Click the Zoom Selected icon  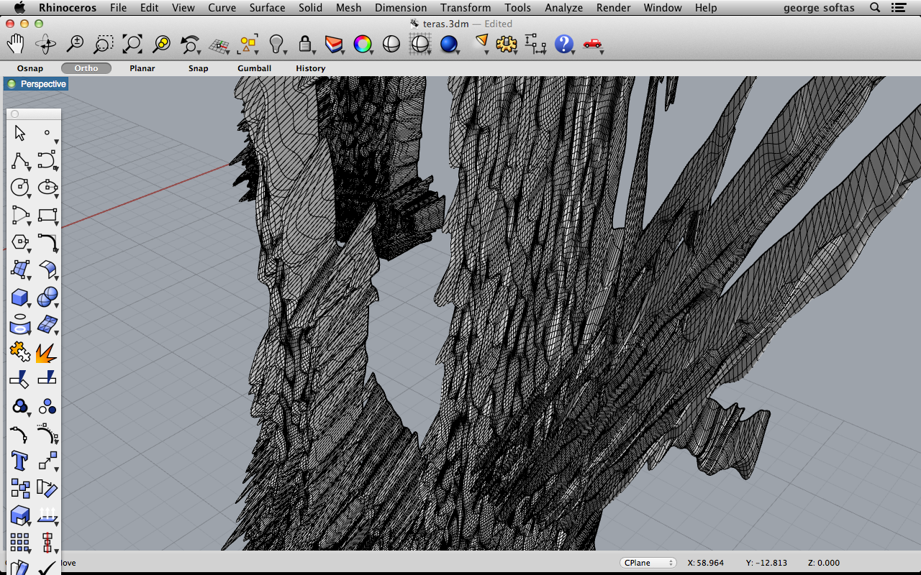[161, 45]
